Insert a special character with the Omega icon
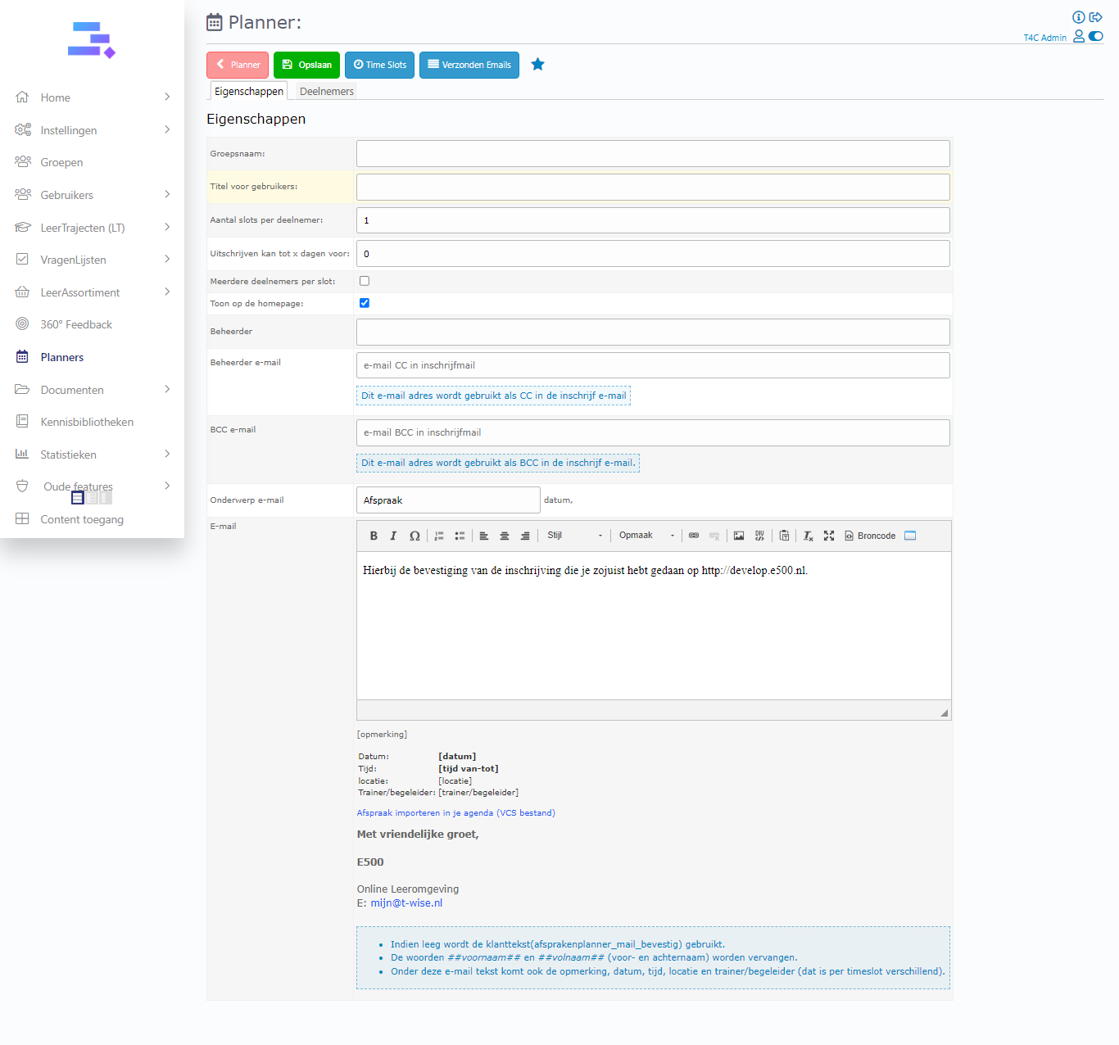This screenshot has height=1045, width=1119. [x=415, y=536]
